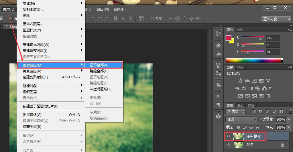Open the 基本功能 workspace dropdown
This screenshot has height=152, width=293.
pyautogui.click(x=276, y=19)
